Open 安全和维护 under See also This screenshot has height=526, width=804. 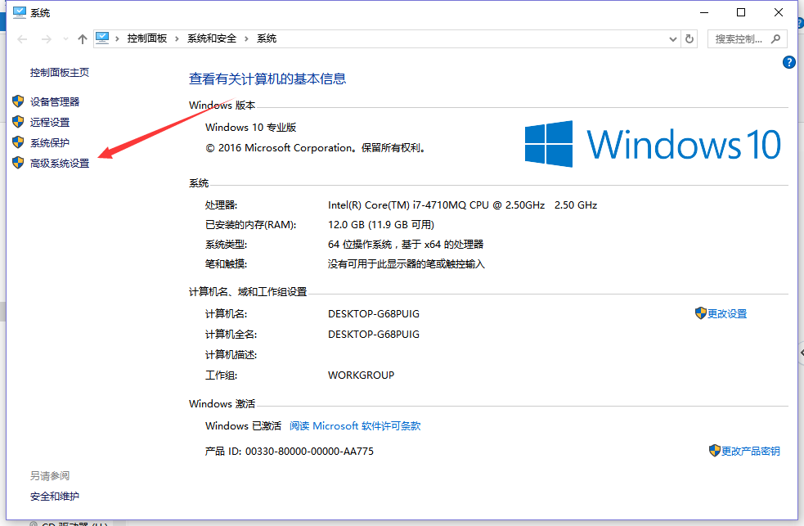(55, 497)
